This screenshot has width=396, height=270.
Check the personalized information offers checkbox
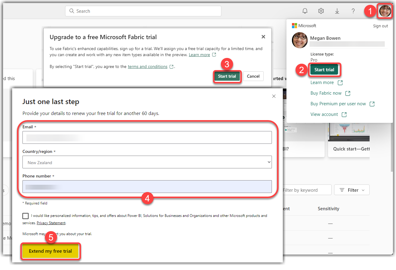tap(25, 216)
